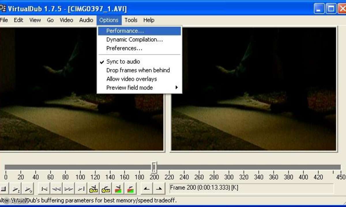The image size is (346, 207).
Task: Click the Stop playback button
Action: pos(3,189)
